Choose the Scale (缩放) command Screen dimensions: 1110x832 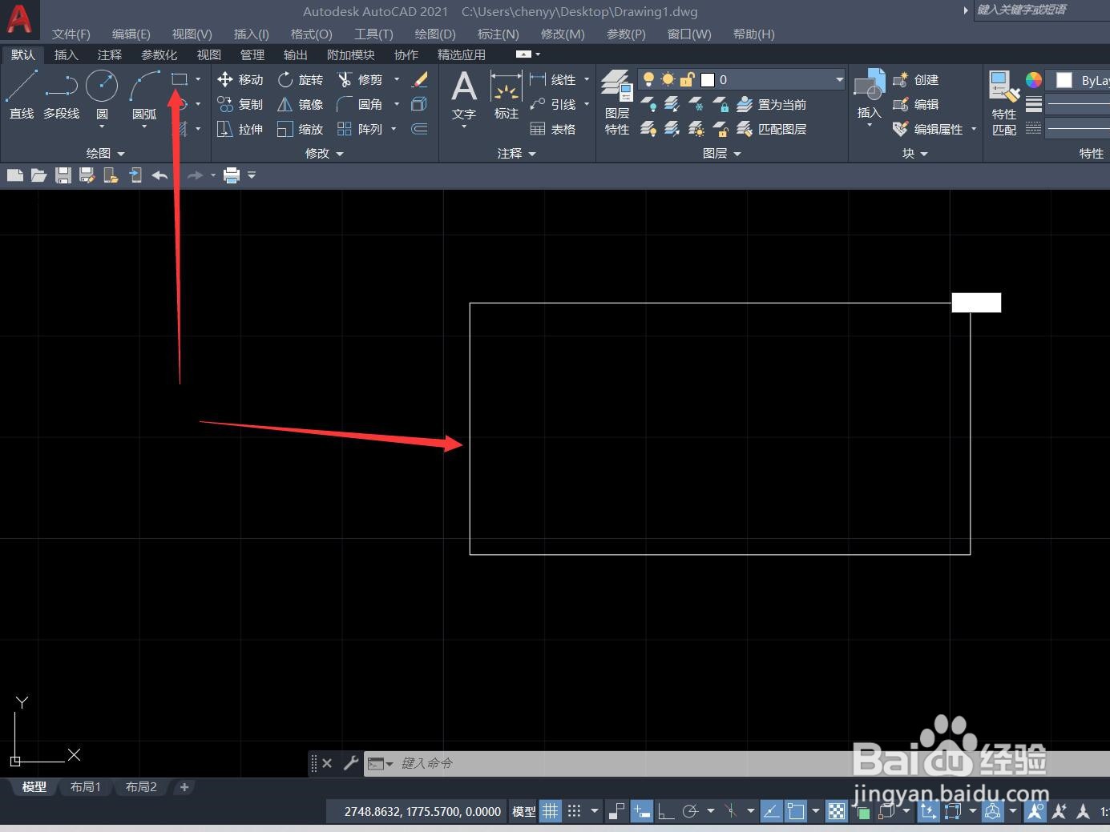click(x=301, y=129)
